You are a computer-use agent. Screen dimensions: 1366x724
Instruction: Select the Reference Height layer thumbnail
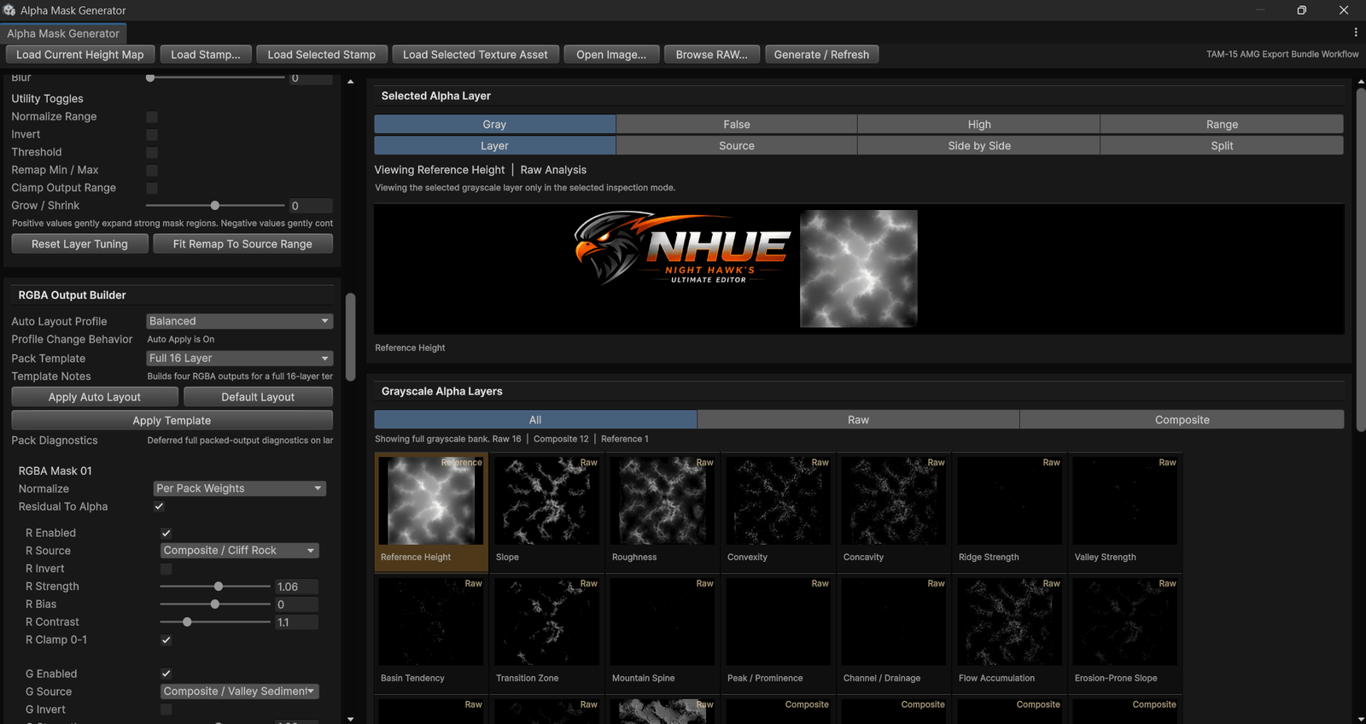point(431,512)
